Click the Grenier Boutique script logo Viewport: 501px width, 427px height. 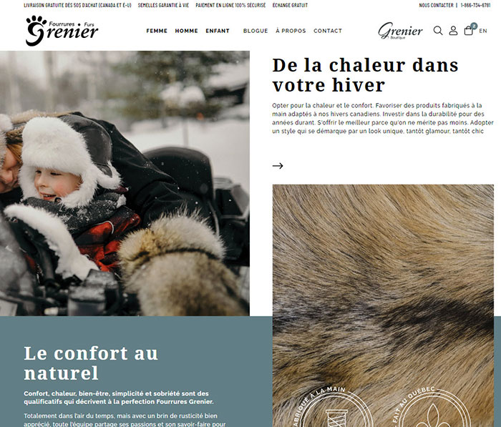pyautogui.click(x=400, y=31)
